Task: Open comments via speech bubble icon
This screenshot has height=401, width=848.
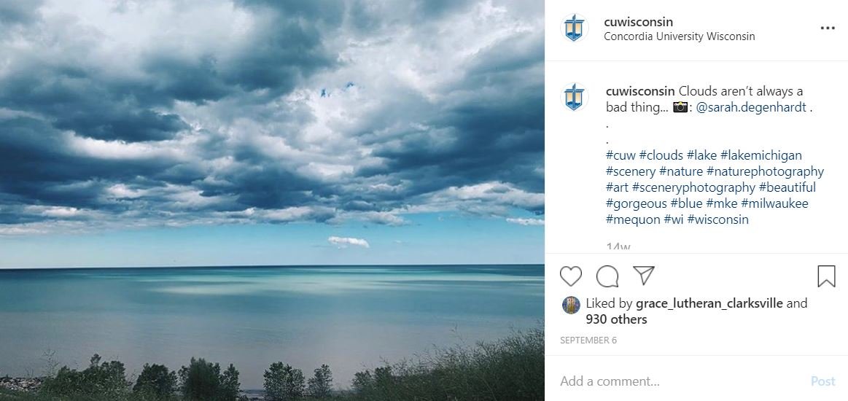Action: [x=607, y=276]
